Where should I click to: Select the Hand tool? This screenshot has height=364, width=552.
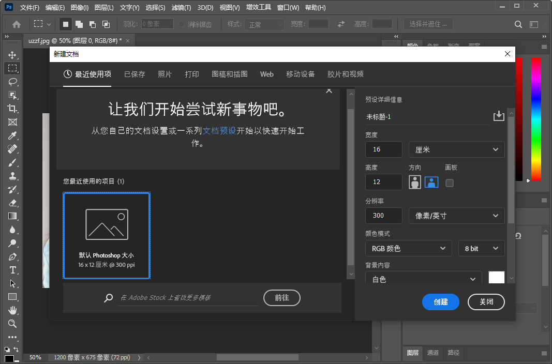[x=12, y=310]
